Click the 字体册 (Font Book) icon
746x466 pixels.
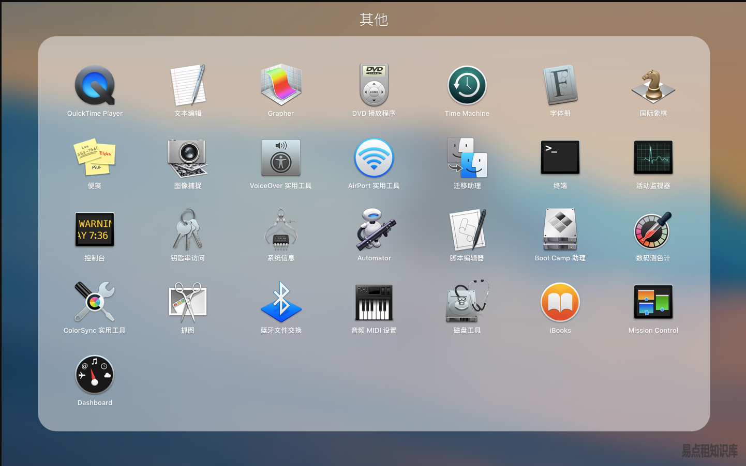coord(560,85)
